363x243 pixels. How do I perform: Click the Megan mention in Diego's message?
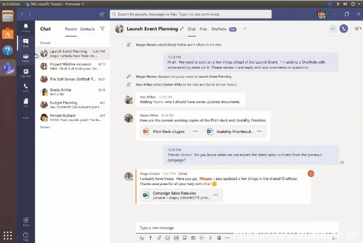205,179
